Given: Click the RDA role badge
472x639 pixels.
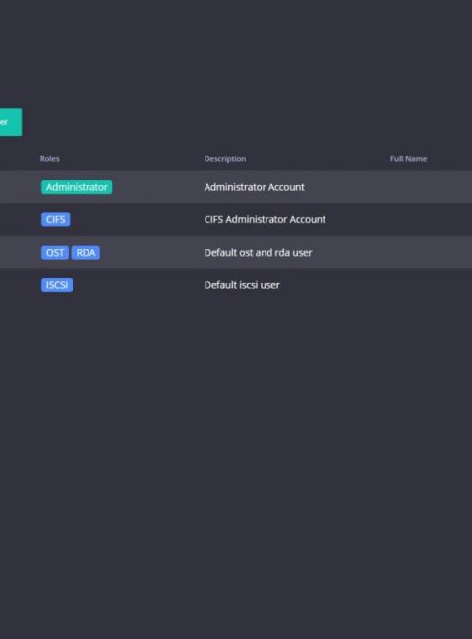Looking at the screenshot, I should [x=86, y=253].
